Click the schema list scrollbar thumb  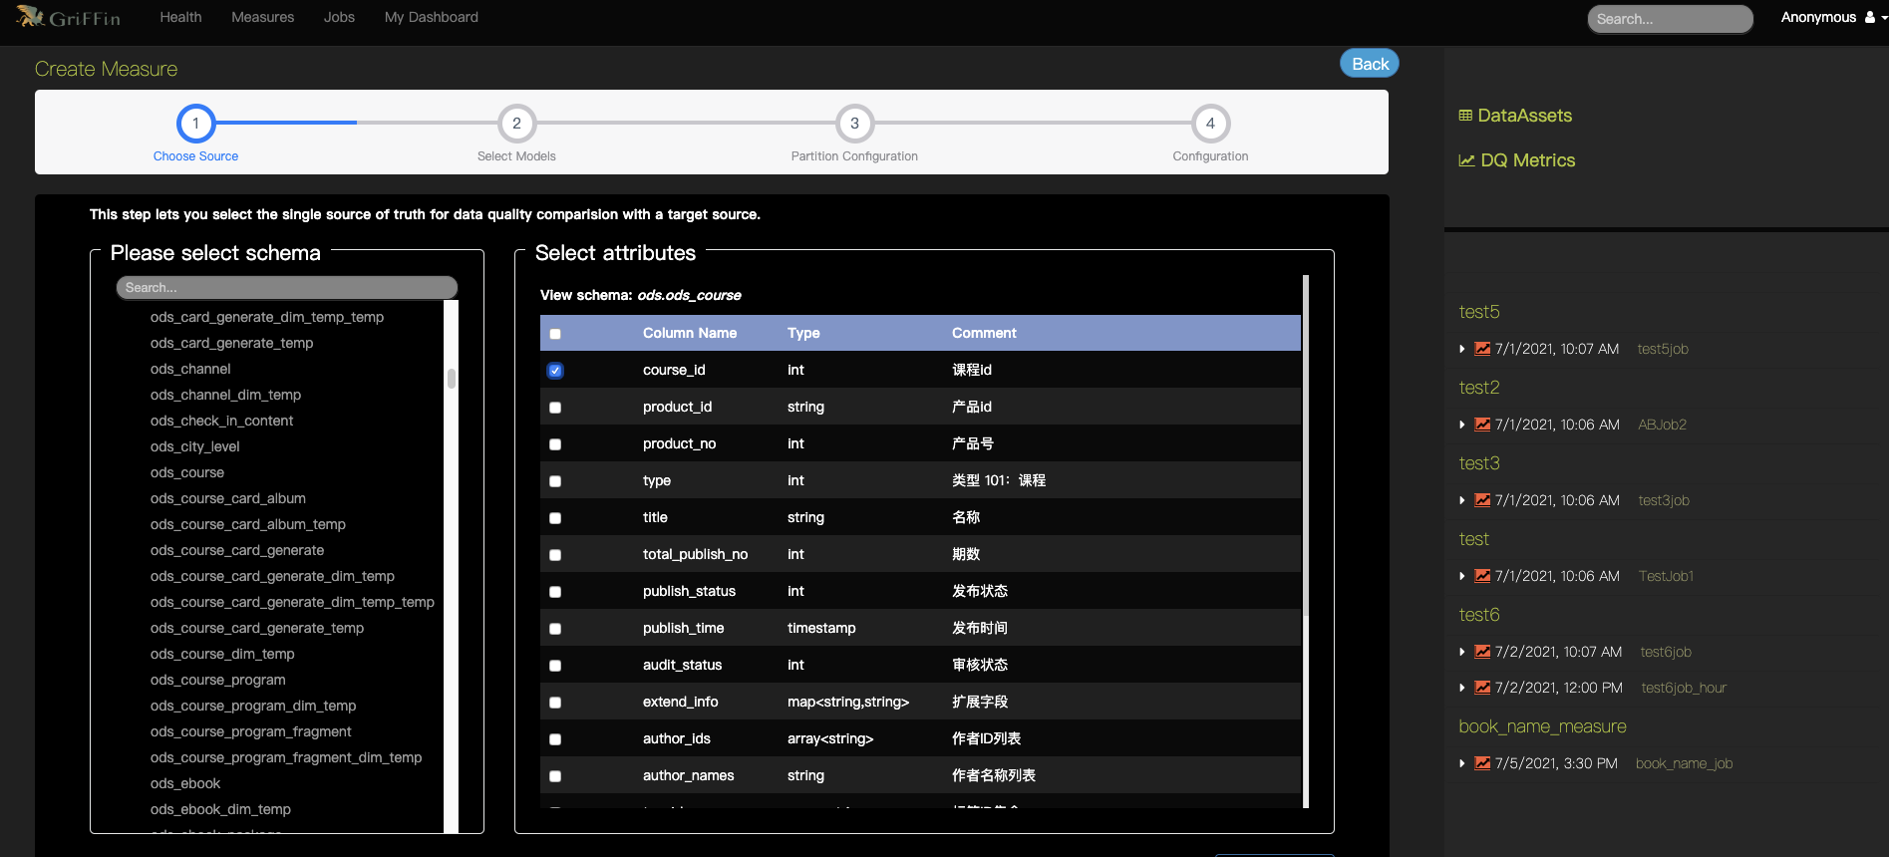[452, 379]
